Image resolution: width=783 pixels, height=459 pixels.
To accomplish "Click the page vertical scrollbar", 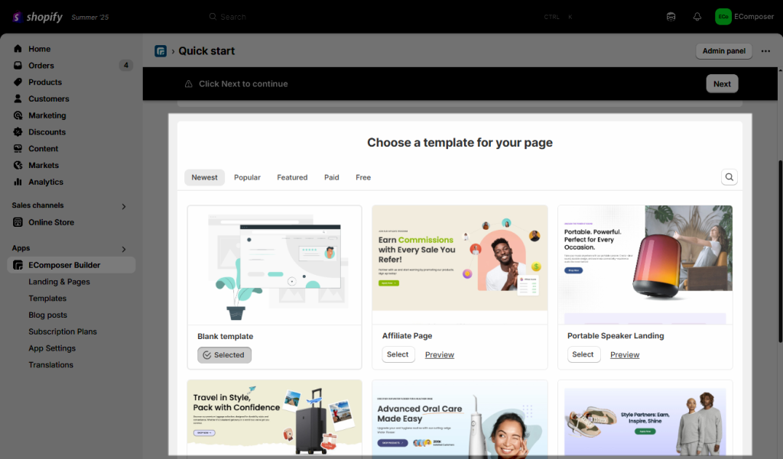I will [x=780, y=251].
